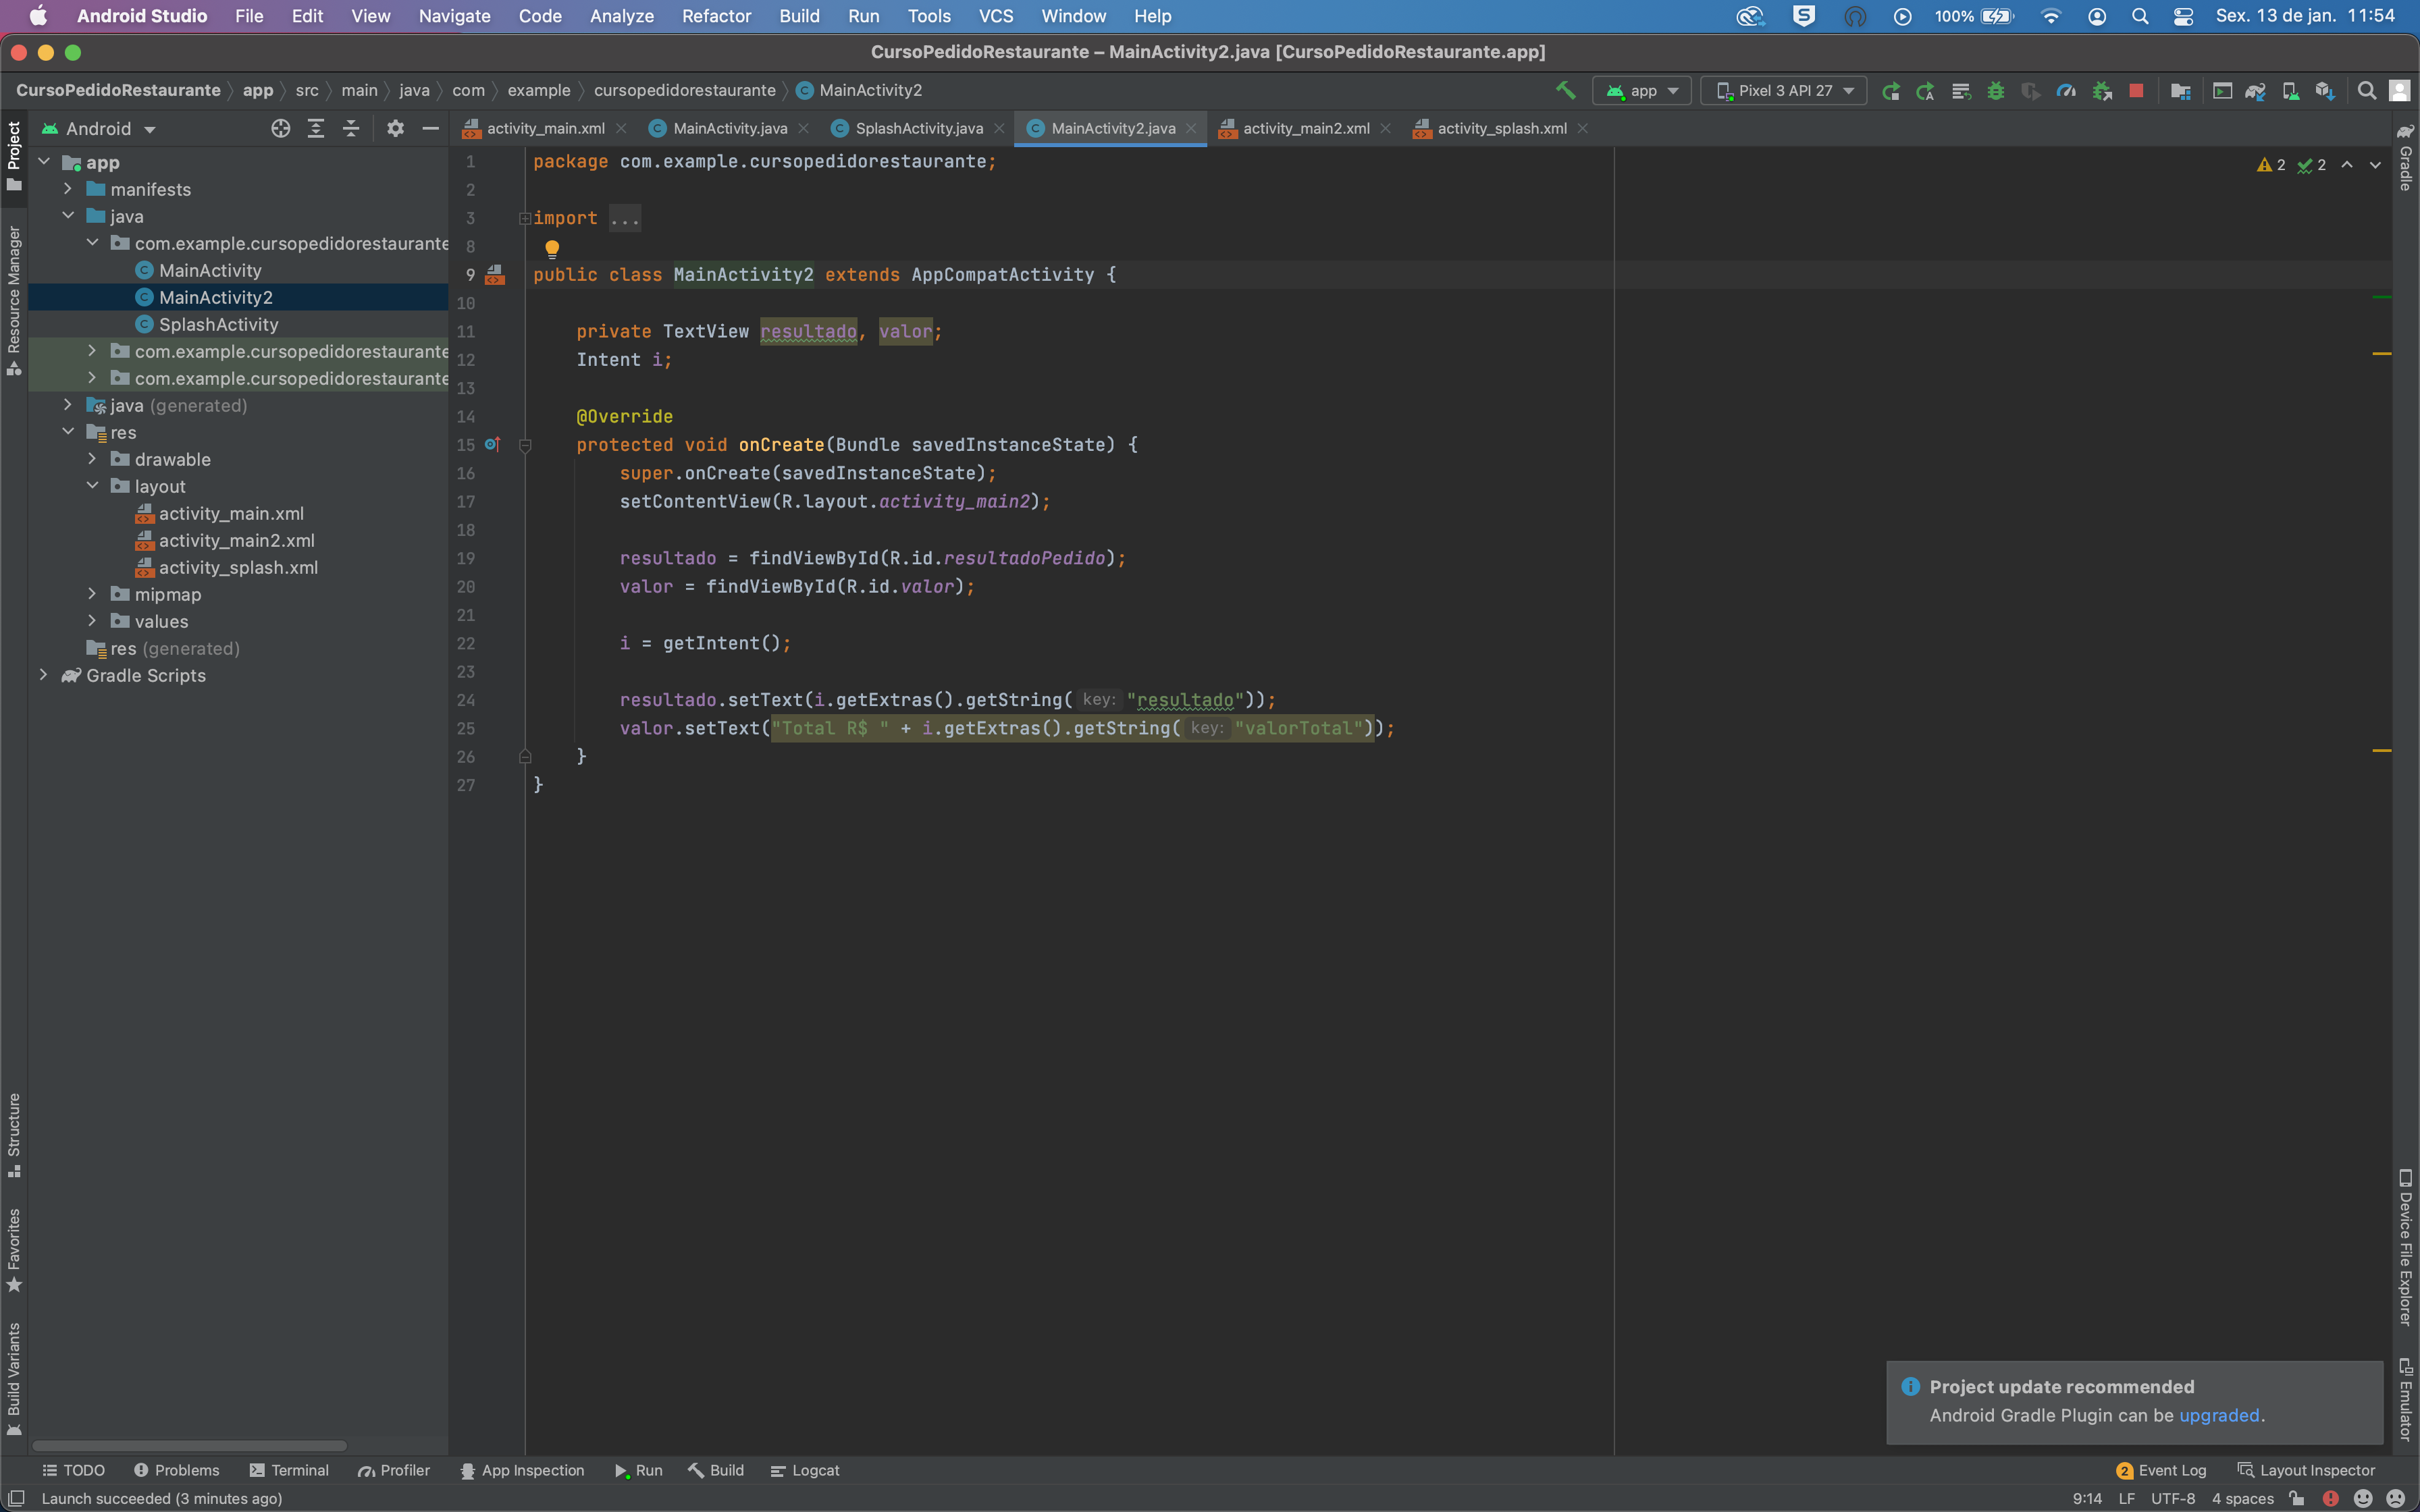Open Project panel settings gear
The height and width of the screenshot is (1512, 2420).
point(396,128)
